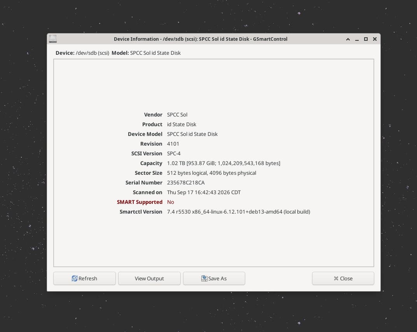This screenshot has width=417, height=332.
Task: Click the Serial Number label
Action: [x=144, y=183]
